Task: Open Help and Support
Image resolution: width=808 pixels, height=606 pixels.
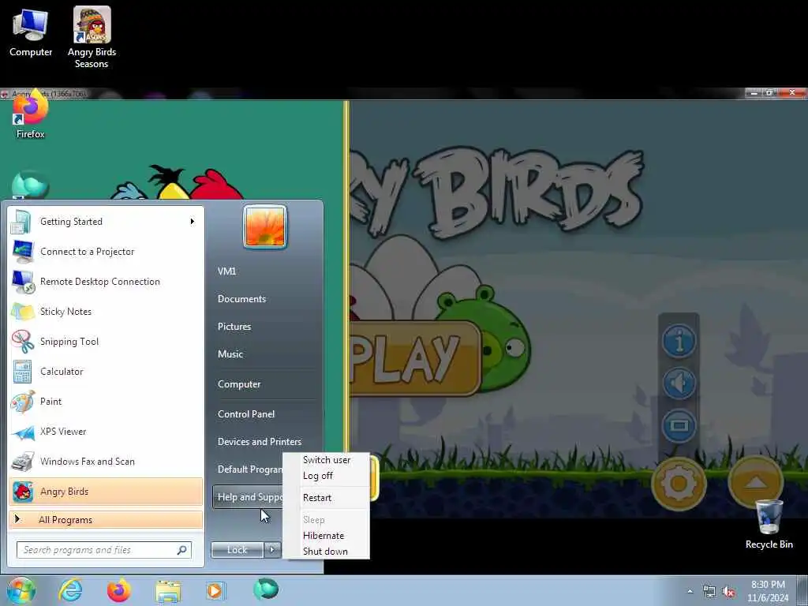Action: pyautogui.click(x=249, y=497)
